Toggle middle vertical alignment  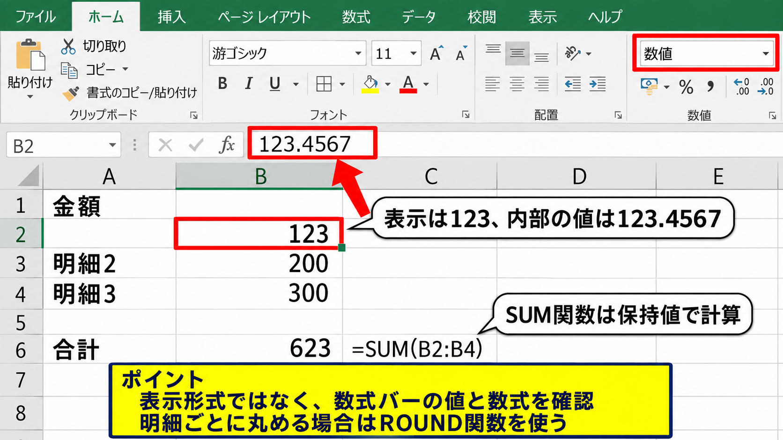[517, 53]
